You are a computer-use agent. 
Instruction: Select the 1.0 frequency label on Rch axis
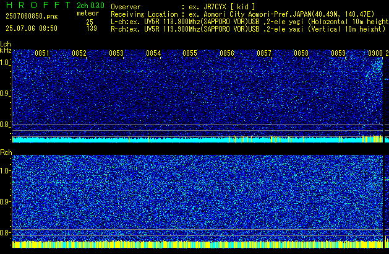click(5, 171)
